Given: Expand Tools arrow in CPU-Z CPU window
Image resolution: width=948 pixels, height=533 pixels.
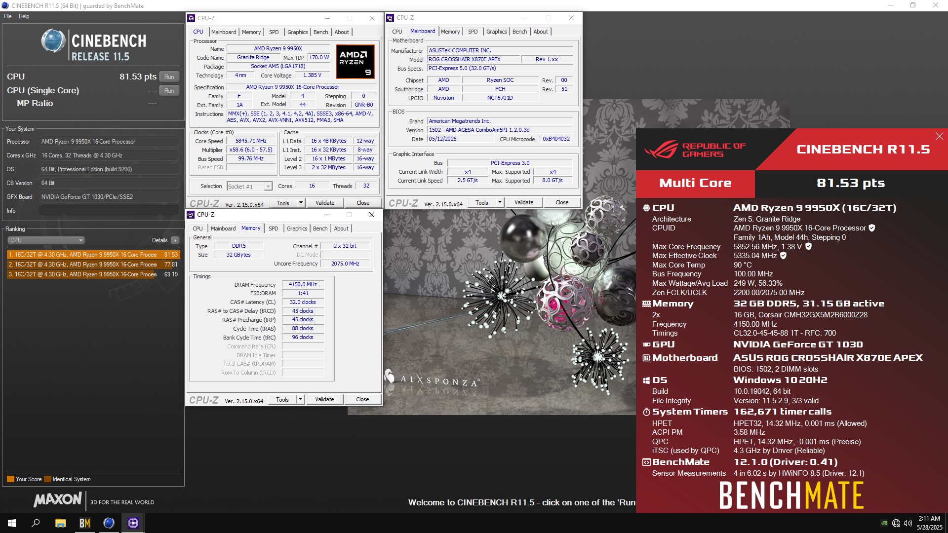Looking at the screenshot, I should (x=300, y=203).
